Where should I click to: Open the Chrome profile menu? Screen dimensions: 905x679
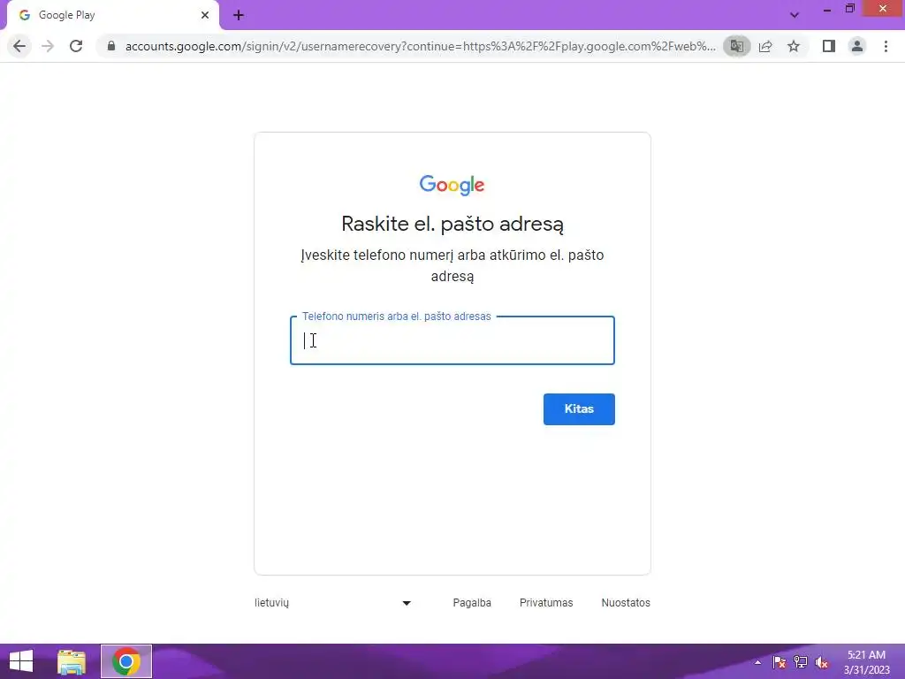(x=857, y=46)
